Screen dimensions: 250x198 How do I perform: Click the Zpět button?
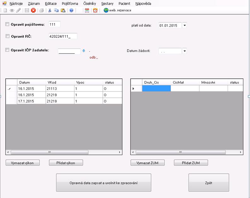point(209,183)
